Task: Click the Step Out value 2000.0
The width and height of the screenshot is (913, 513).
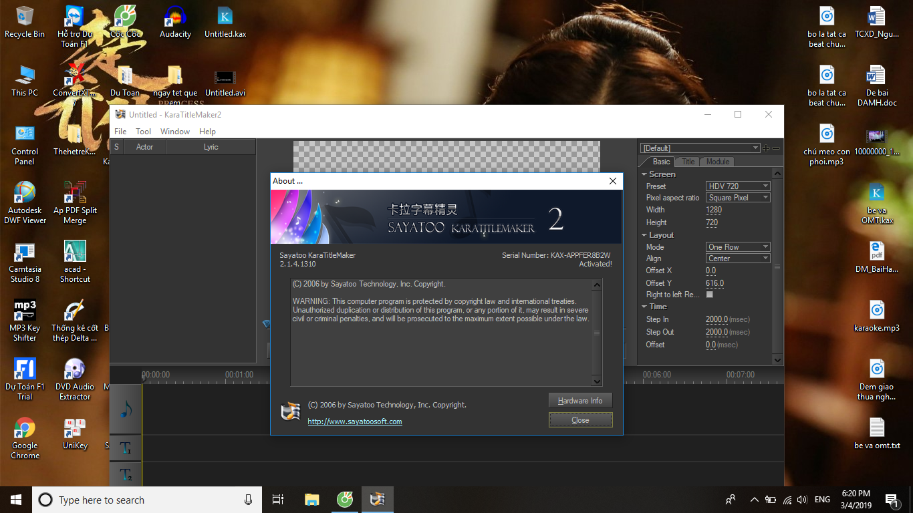Action: pos(716,332)
